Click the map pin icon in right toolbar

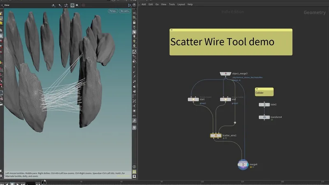click(134, 127)
